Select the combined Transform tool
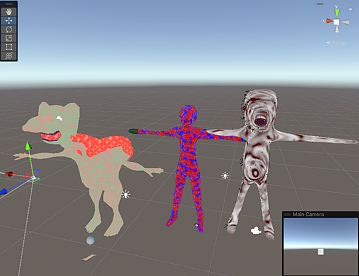 pyautogui.click(x=9, y=56)
